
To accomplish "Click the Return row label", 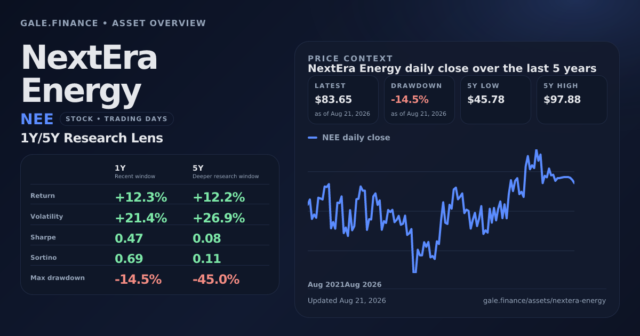I will [x=43, y=196].
